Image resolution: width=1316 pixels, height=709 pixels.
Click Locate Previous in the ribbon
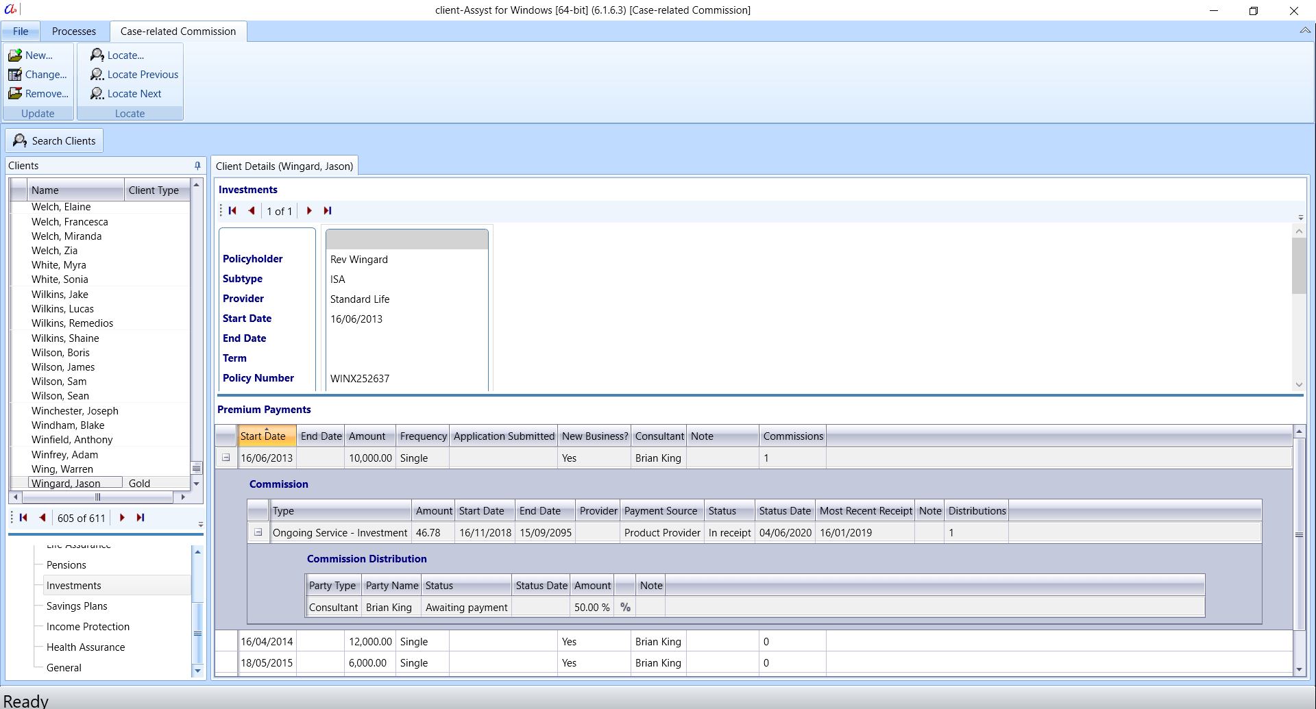click(x=134, y=74)
